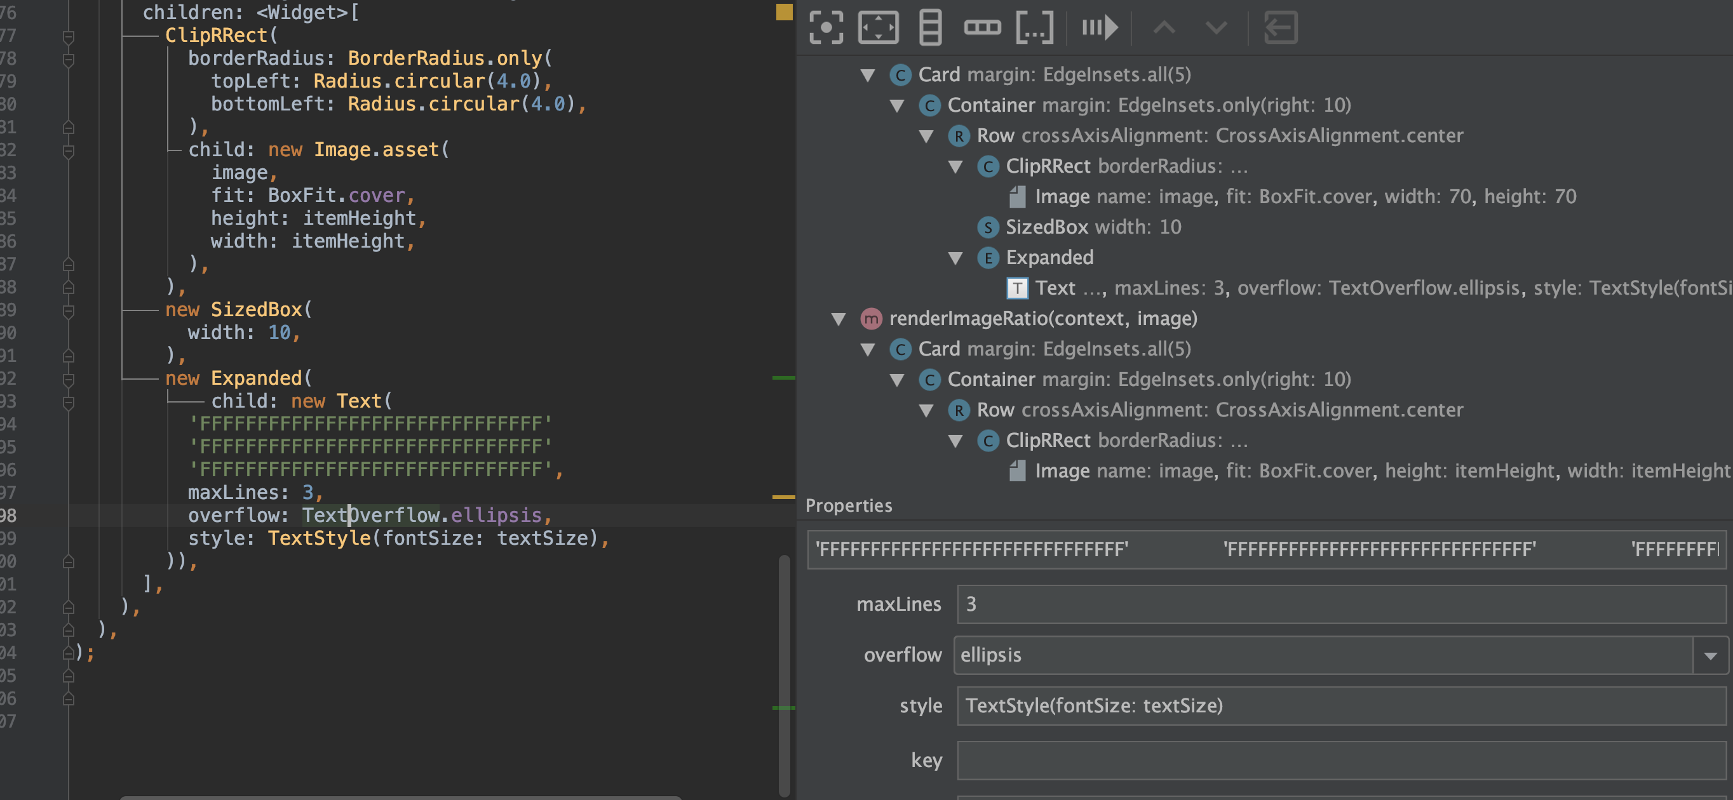This screenshot has height=800, width=1733.
Task: Toggle code fold at ClipRRect line
Action: (69, 36)
